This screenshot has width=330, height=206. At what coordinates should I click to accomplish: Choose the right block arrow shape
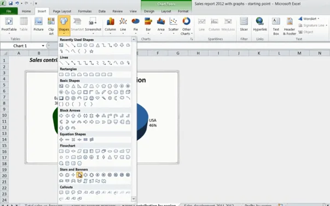pyautogui.click(x=61, y=116)
